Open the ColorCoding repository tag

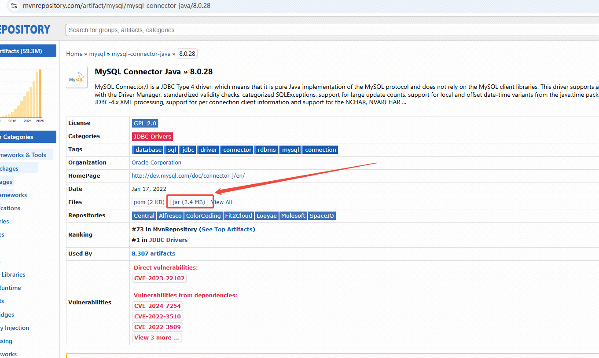(x=203, y=216)
